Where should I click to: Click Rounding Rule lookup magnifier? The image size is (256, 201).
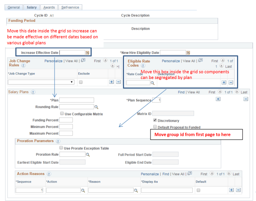[96, 107]
